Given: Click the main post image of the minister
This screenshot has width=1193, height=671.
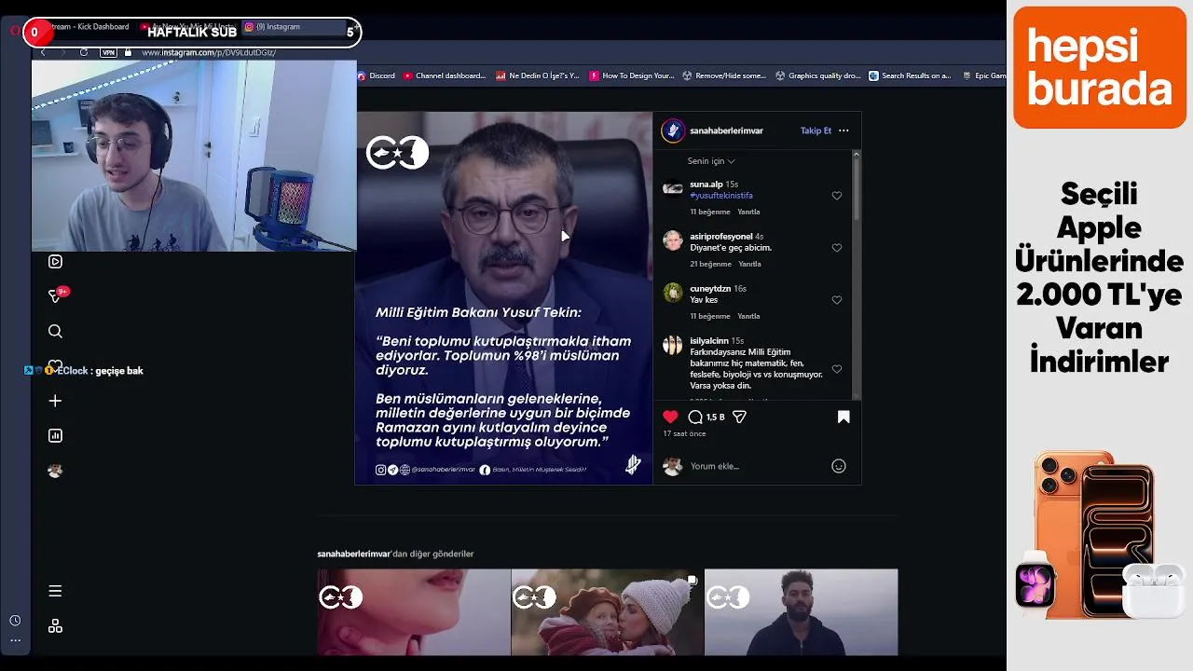Looking at the screenshot, I should [504, 298].
